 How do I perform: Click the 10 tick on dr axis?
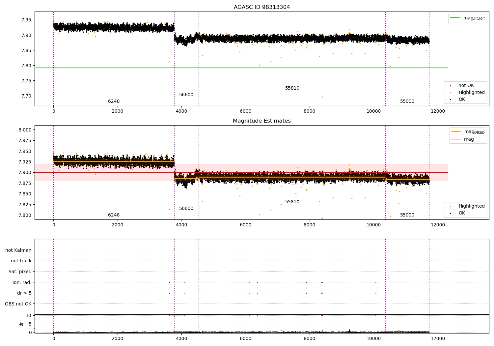coord(29,315)
